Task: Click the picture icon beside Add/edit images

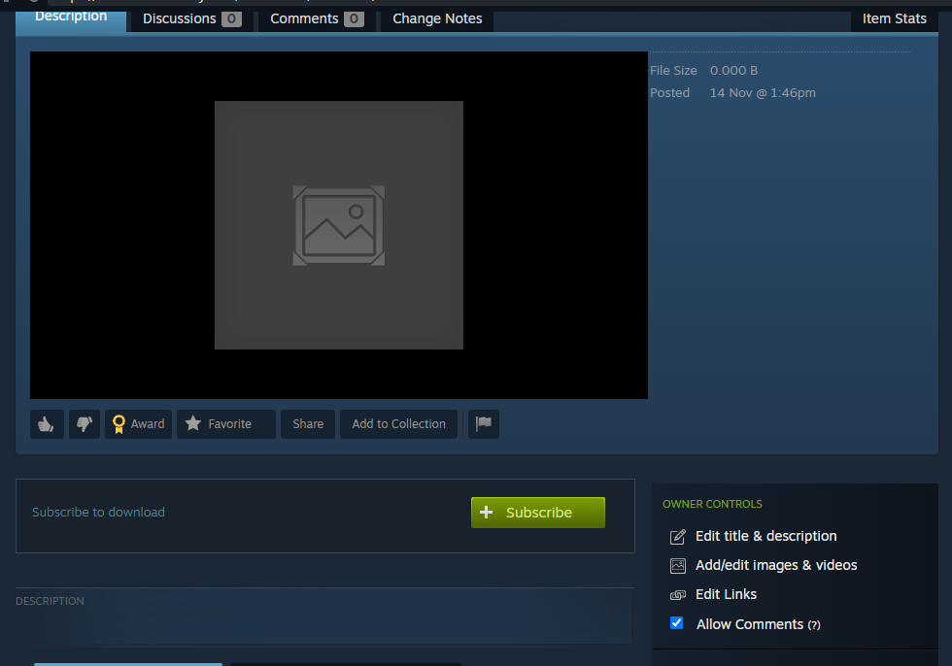Action: 678,566
